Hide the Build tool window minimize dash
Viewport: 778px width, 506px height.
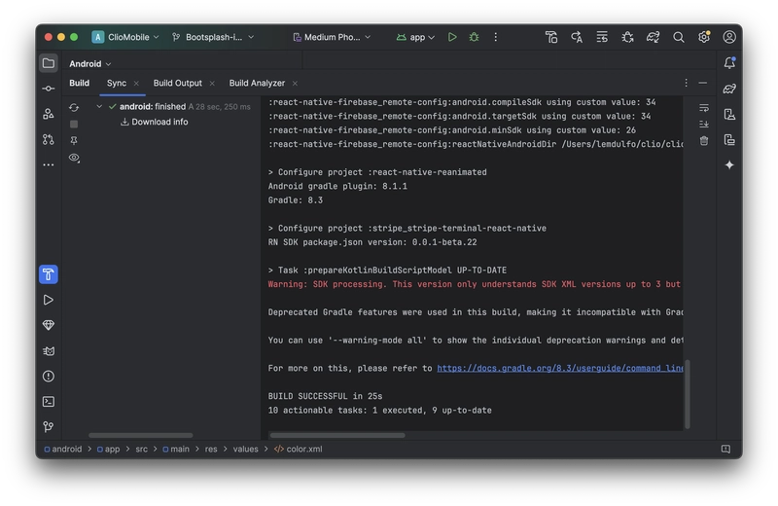tap(702, 83)
